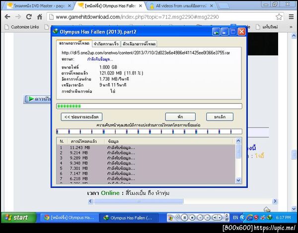This screenshot has height=233, width=298.
Task: Close the Olympus Has Fallen tab
Action: (141, 6)
